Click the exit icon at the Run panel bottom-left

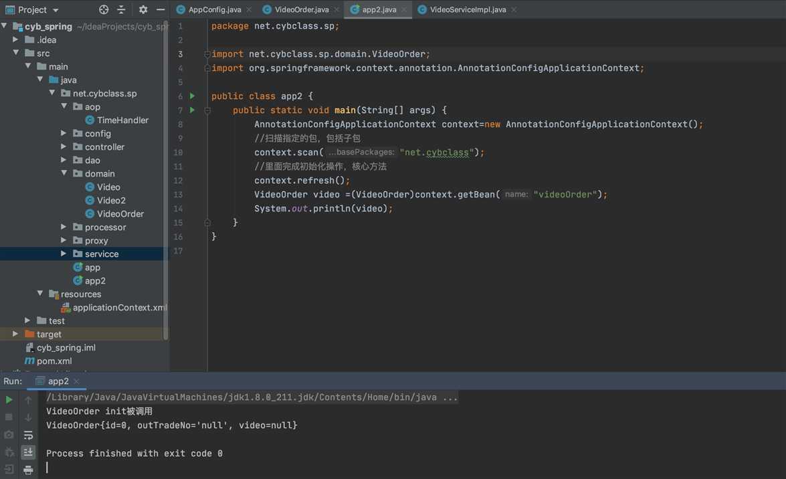click(9, 470)
